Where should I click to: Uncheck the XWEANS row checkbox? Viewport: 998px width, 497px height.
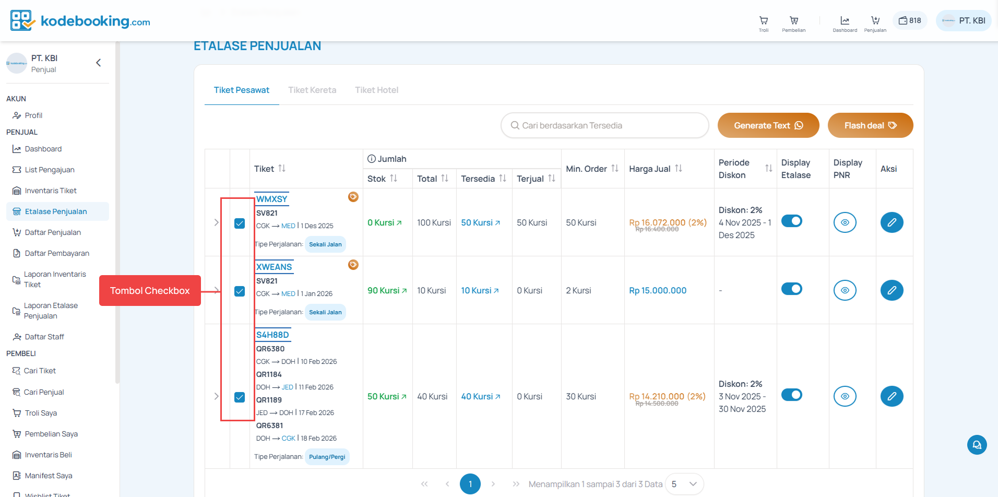click(240, 291)
